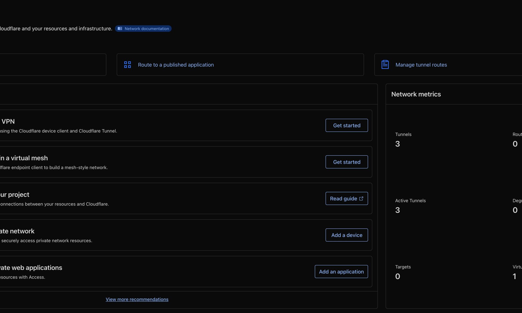Click the Targets metric value
The height and width of the screenshot is (313, 522).
[x=398, y=276]
